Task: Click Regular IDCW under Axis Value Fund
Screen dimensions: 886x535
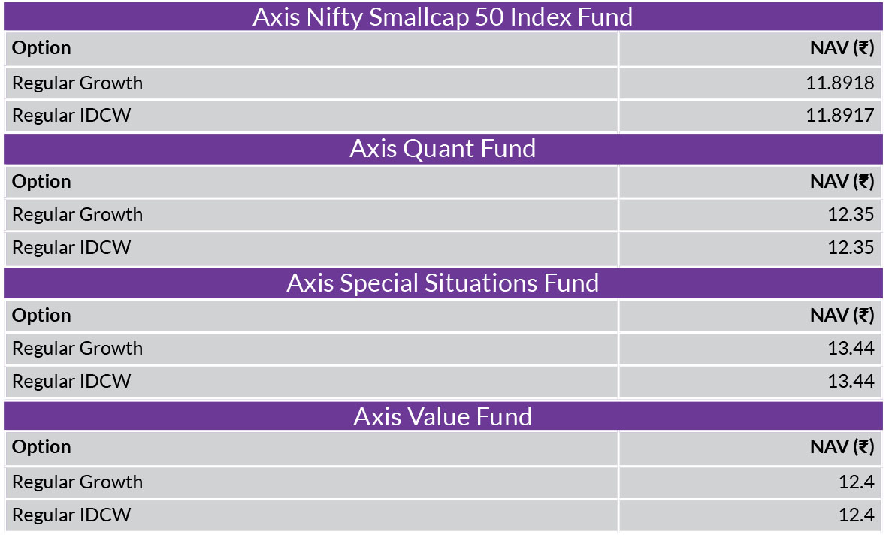Action: click(71, 515)
